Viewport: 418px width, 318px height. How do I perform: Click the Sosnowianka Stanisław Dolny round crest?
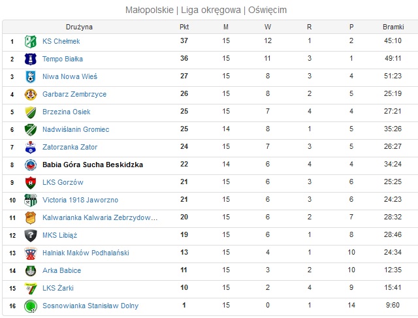click(31, 306)
